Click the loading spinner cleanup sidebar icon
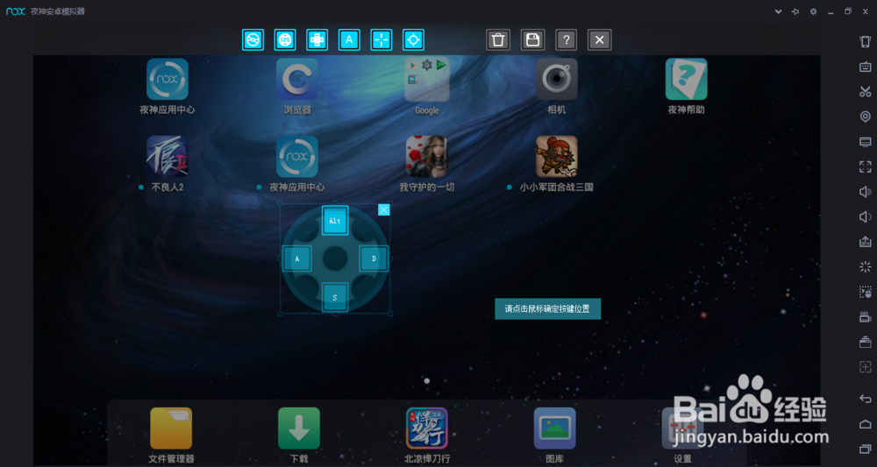The width and height of the screenshot is (877, 467). [x=865, y=266]
